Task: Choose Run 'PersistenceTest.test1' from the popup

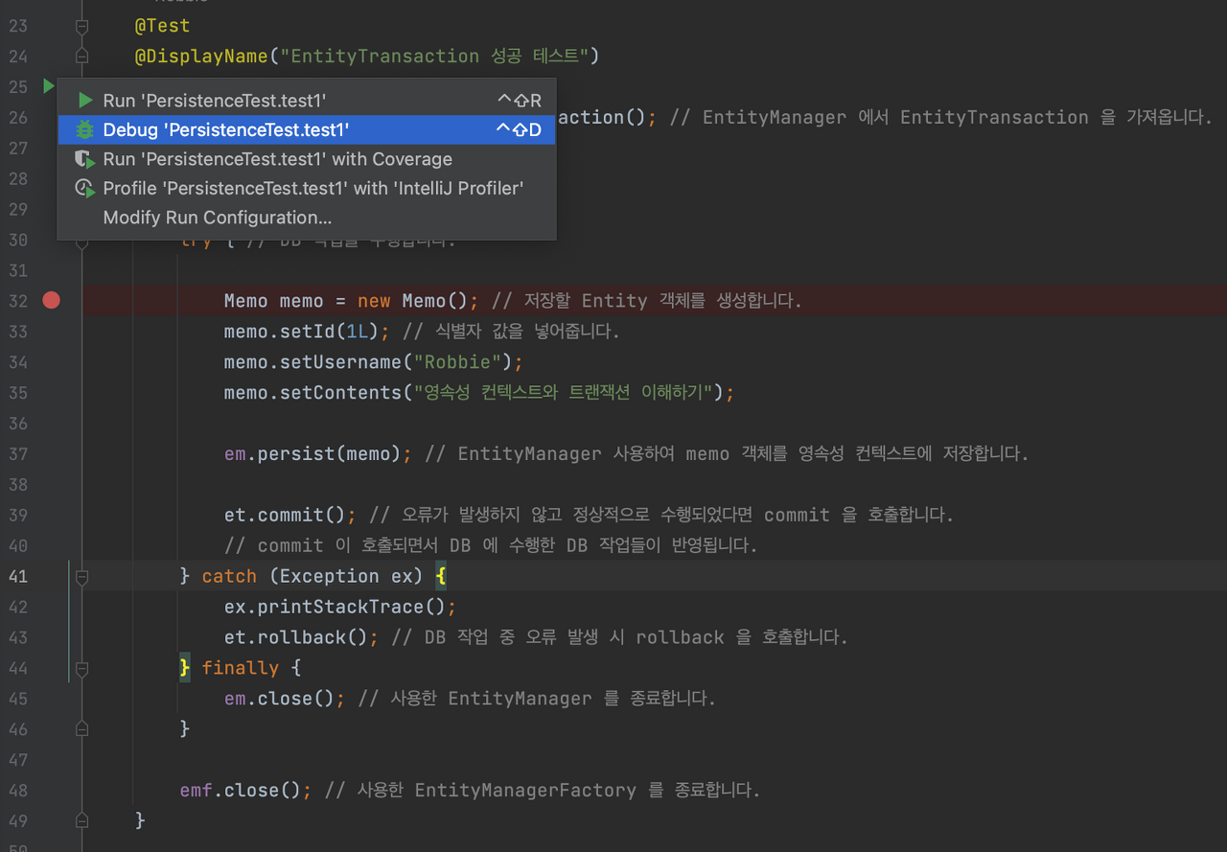Action: pos(307,101)
